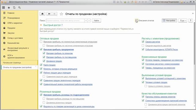Open События мониторинга 1СПАРК Риски link

coord(161,50)
